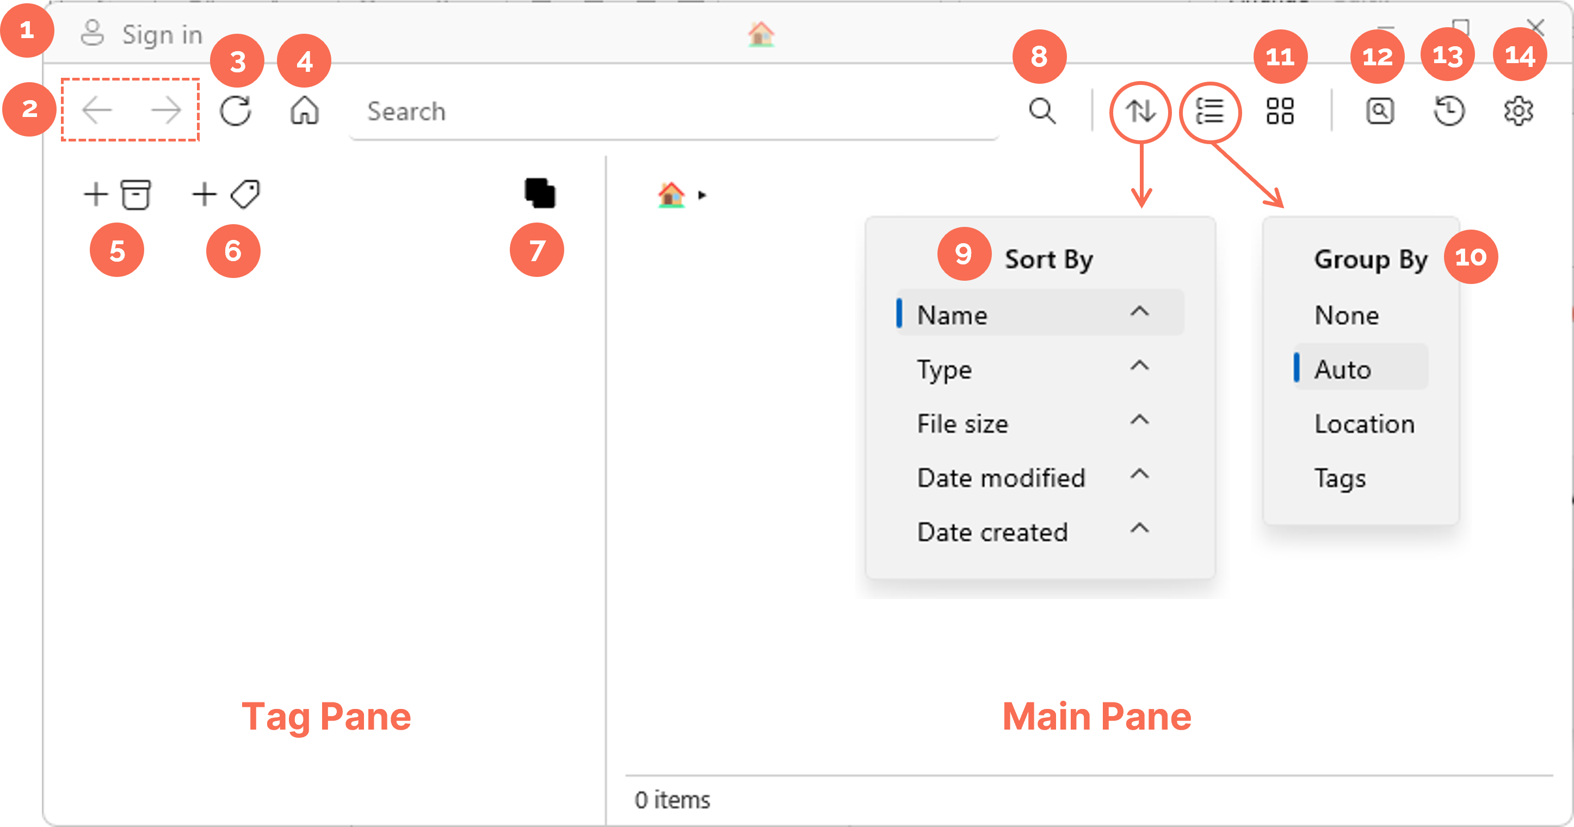
Task: Click inside the Search input field
Action: coord(611,110)
